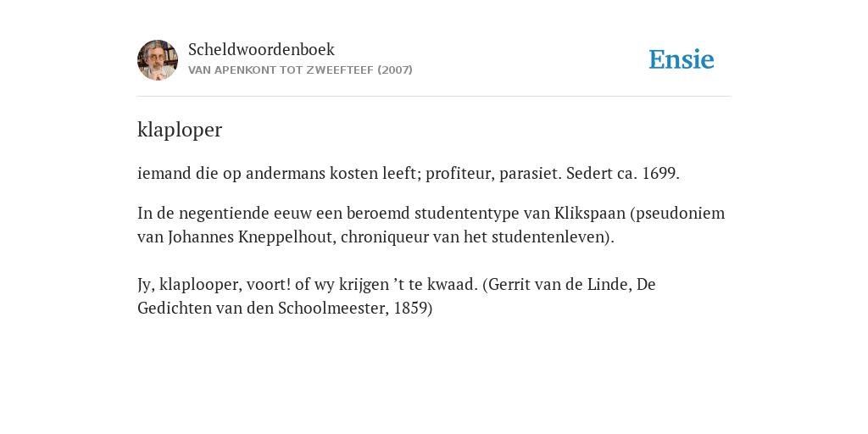
Task: Click the author's round profile photo
Action: [158, 60]
